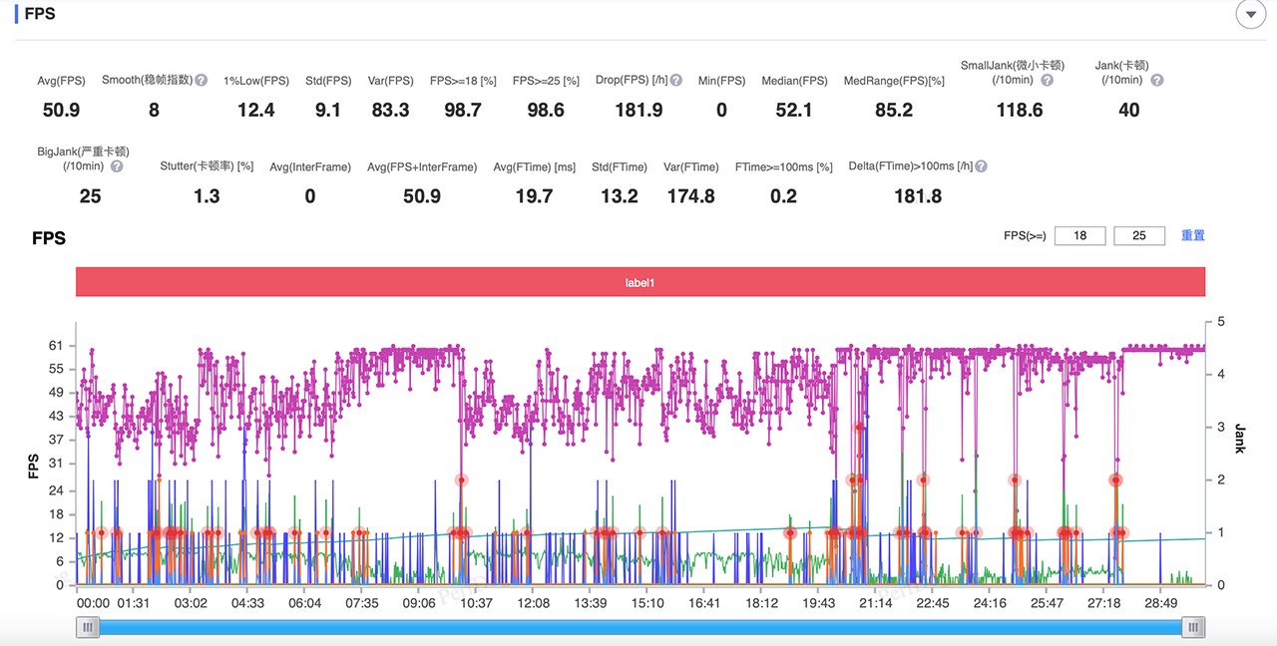Click the Std(FPS) value 9.1
Image resolution: width=1277 pixels, height=646 pixels.
tap(328, 110)
